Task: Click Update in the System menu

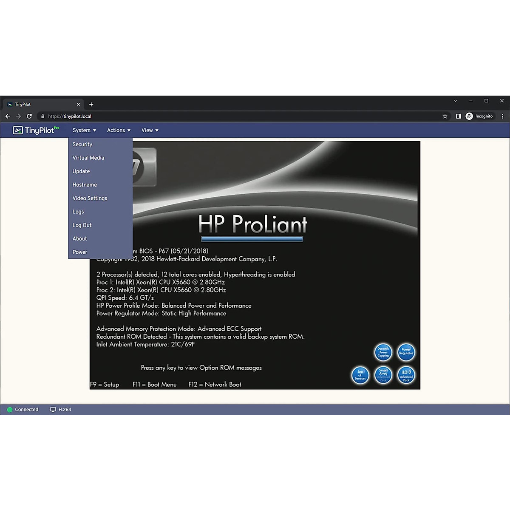Action: click(x=81, y=171)
